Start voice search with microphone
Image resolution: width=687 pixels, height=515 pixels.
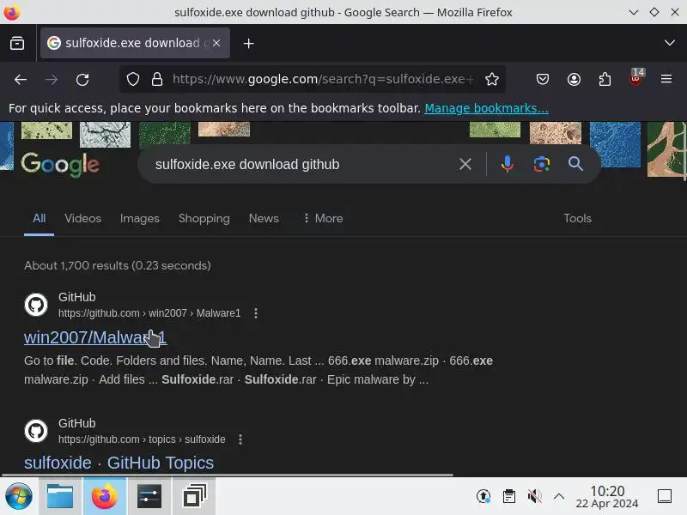click(x=508, y=164)
